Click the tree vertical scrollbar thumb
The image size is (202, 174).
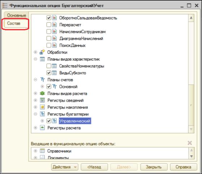(191, 105)
